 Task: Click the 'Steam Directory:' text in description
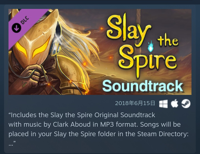point(163,134)
